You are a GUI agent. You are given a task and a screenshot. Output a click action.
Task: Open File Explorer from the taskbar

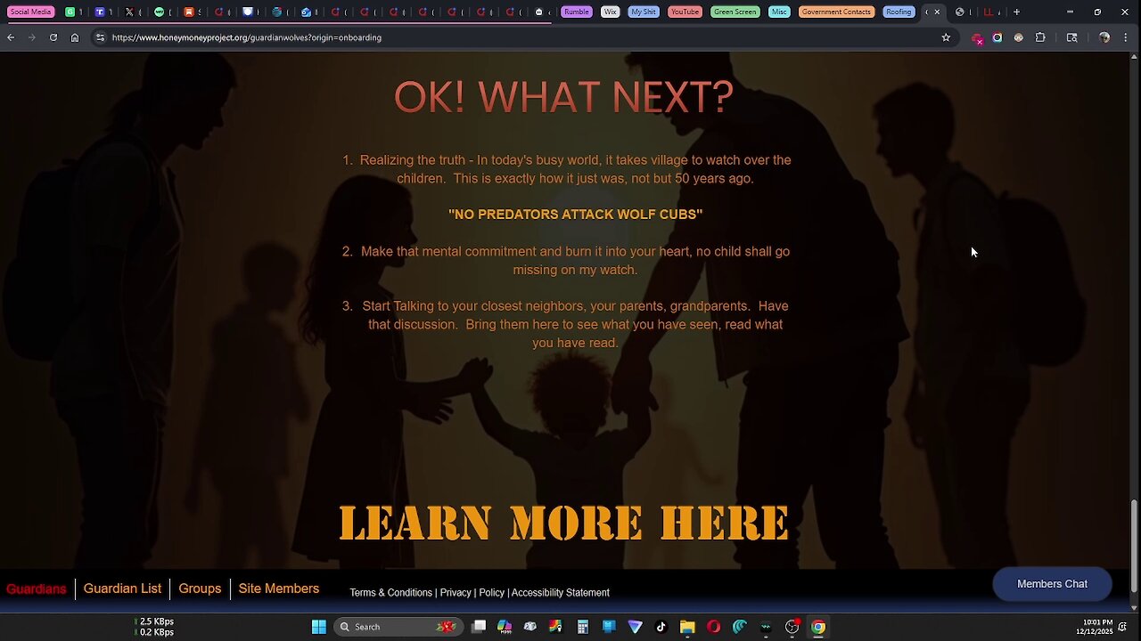pyautogui.click(x=687, y=627)
